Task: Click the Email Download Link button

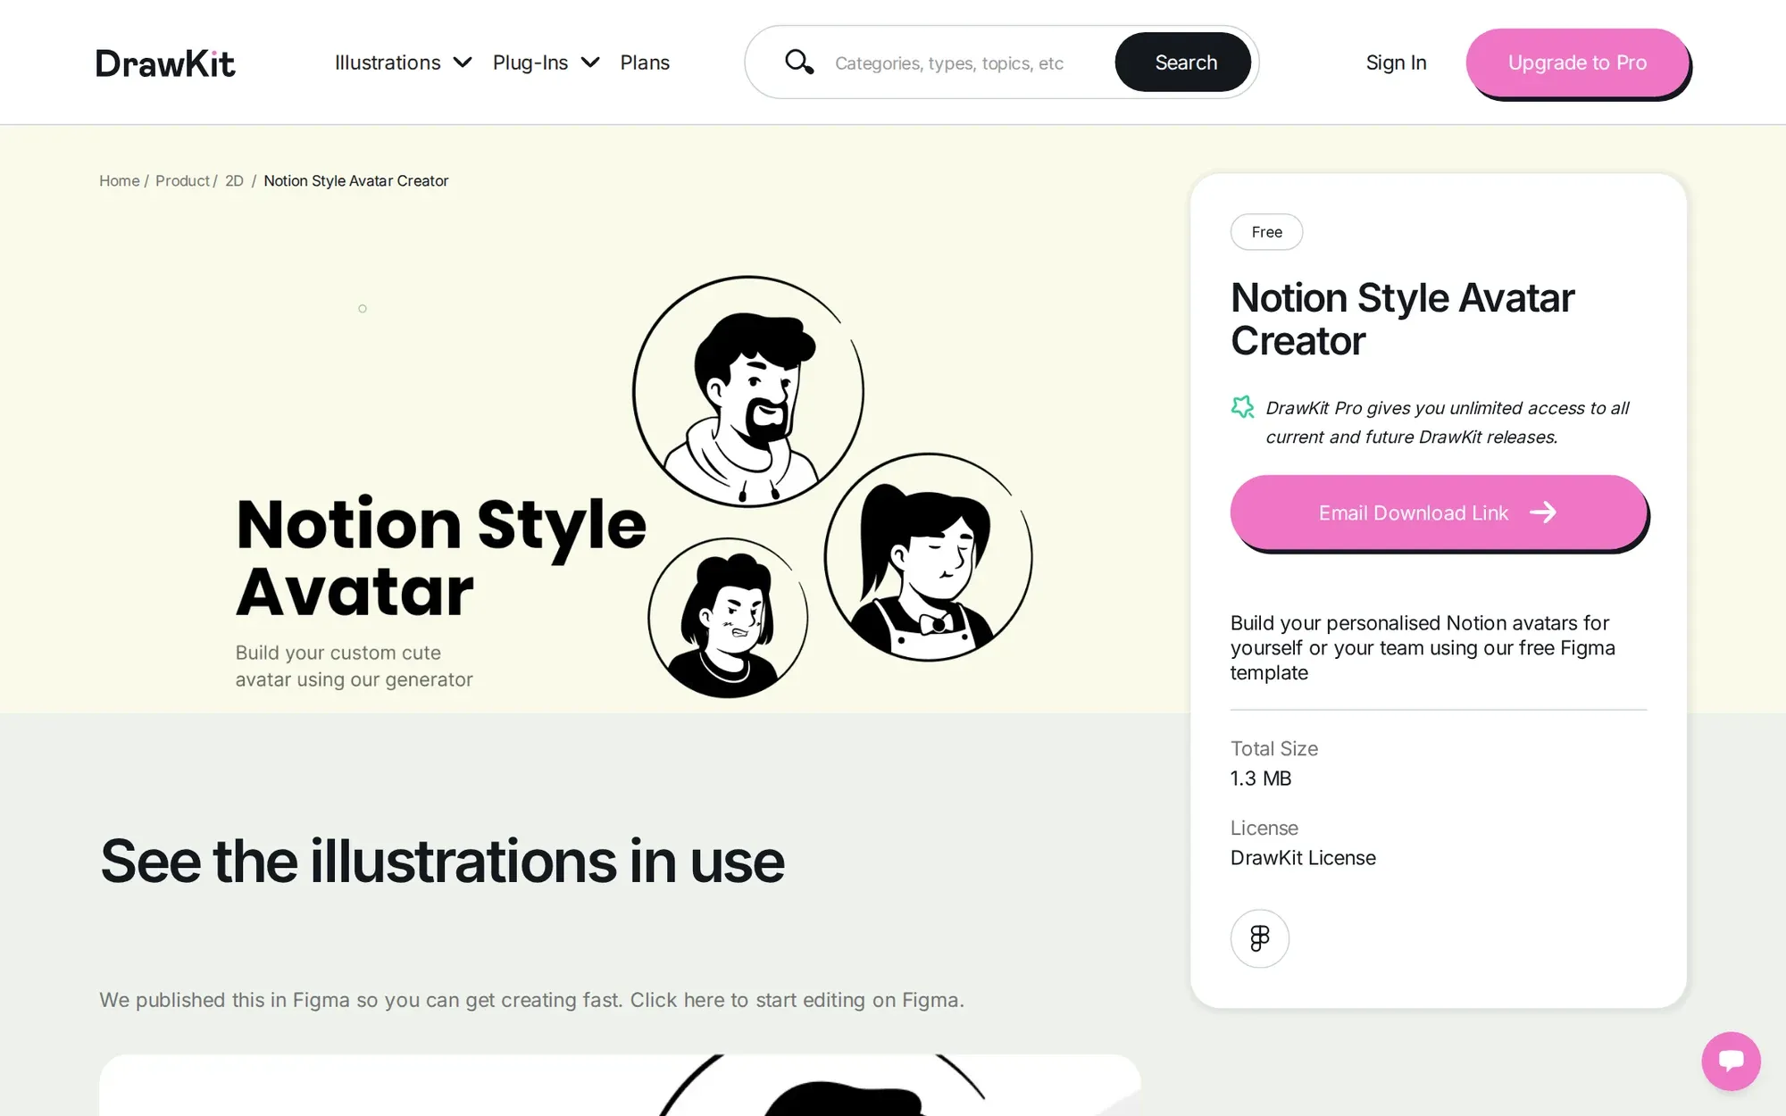Action: [1438, 512]
